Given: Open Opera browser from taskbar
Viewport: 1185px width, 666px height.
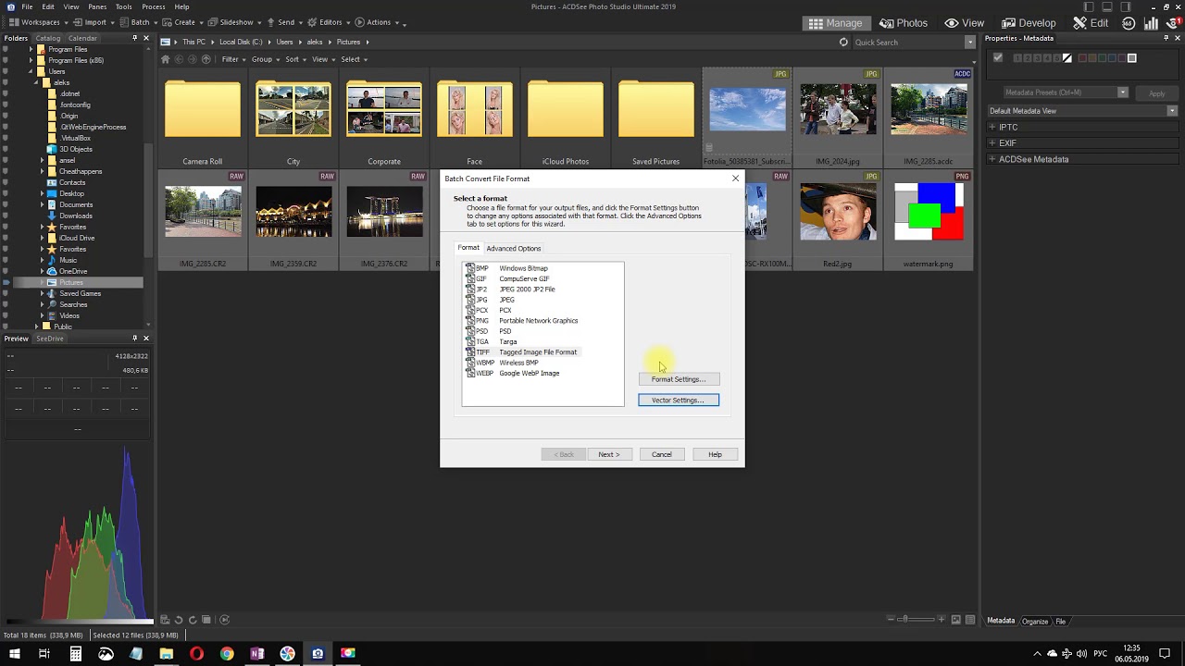Looking at the screenshot, I should (196, 654).
